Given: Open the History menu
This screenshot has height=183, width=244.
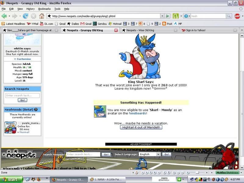Looking at the screenshot, I should tap(30, 9).
